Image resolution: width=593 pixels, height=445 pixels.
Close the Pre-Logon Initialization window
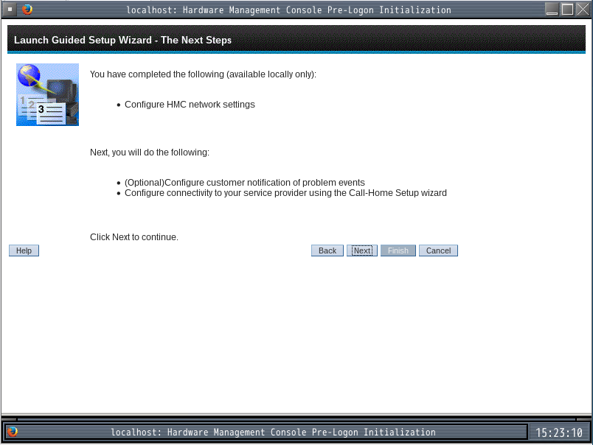point(583,10)
